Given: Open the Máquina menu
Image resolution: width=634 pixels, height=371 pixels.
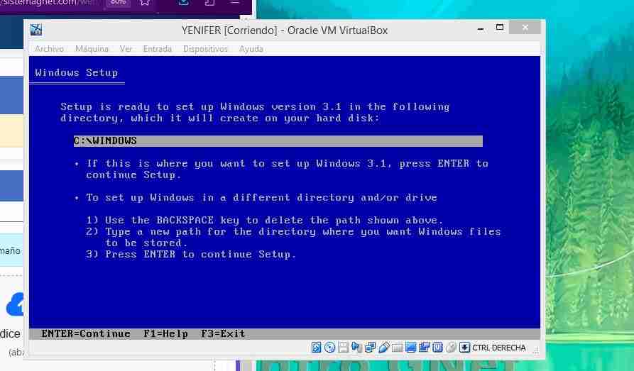Looking at the screenshot, I should tap(92, 49).
